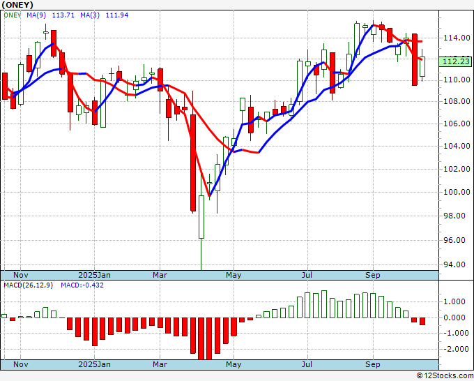Select the 114.00 price axis label
This screenshot has height=381, width=474.
[457, 38]
